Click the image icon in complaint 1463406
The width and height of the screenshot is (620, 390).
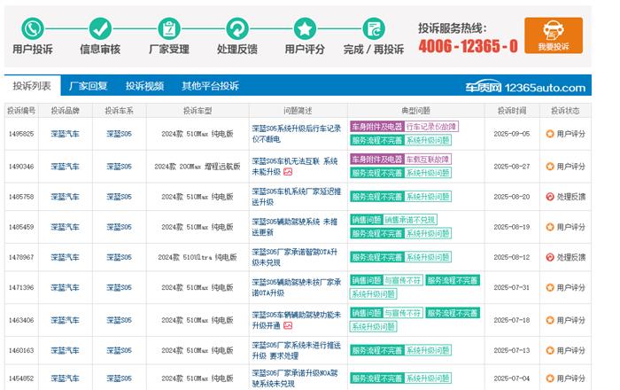tap(288, 325)
